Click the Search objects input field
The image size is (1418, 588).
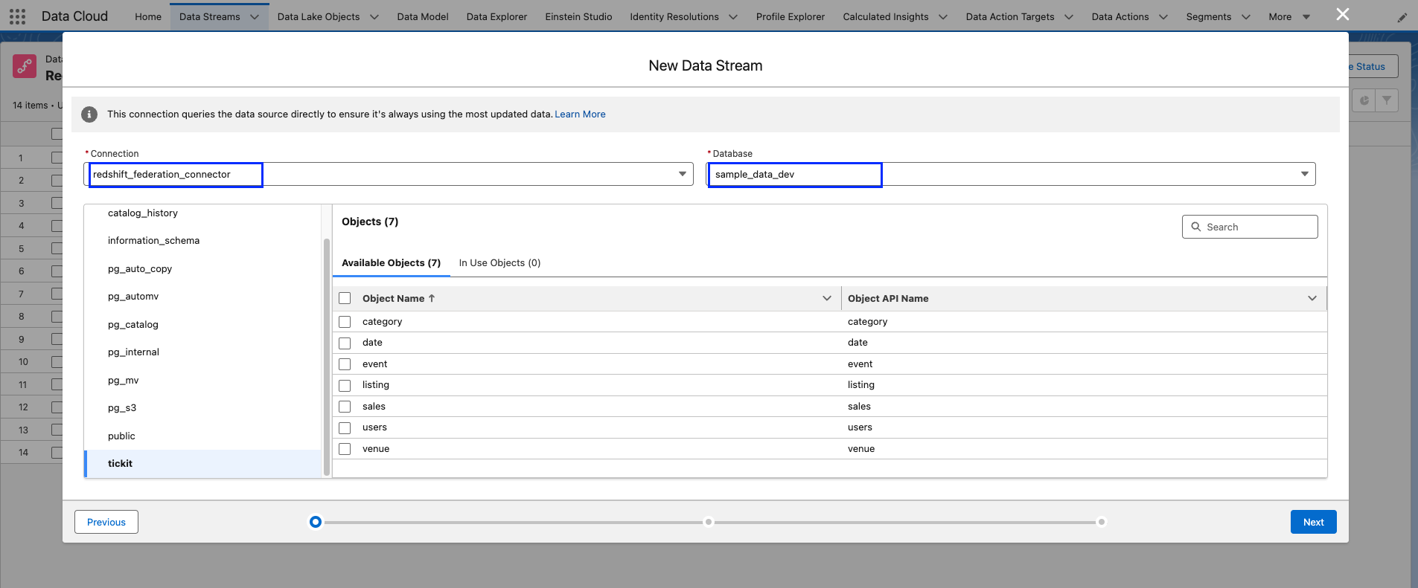1250,227
